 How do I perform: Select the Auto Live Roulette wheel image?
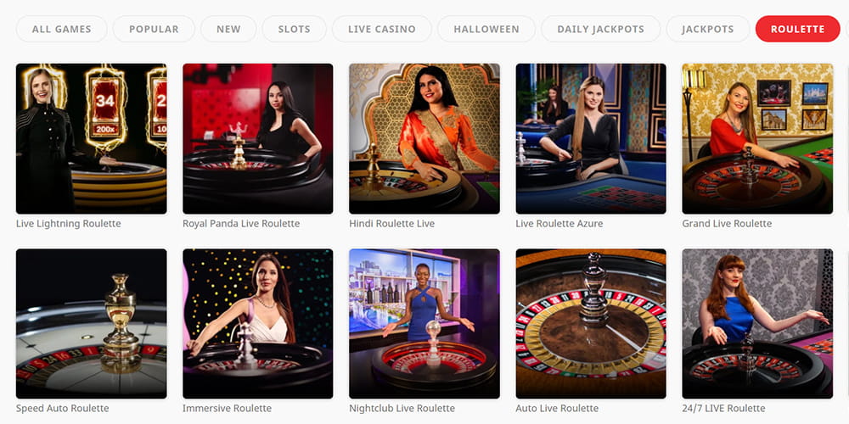coord(591,323)
